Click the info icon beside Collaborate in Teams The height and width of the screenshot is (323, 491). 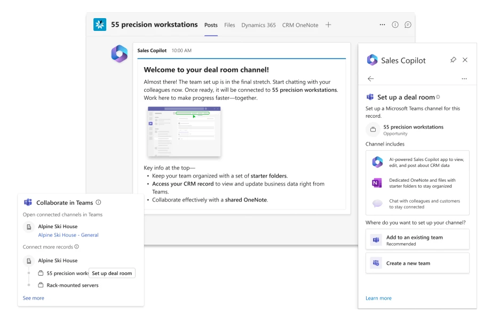[x=98, y=202]
